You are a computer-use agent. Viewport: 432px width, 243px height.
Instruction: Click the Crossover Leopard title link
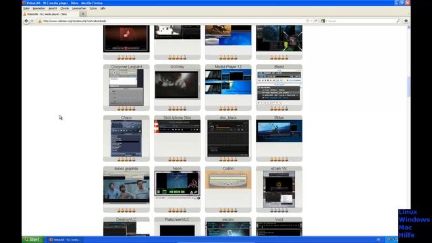click(x=126, y=67)
